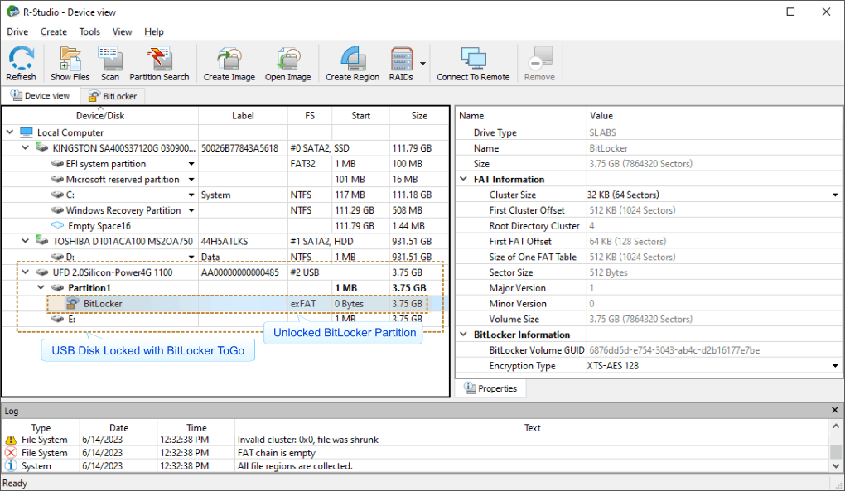Switch to the BitLocker tab
Screen dimensions: 845x491
point(113,96)
